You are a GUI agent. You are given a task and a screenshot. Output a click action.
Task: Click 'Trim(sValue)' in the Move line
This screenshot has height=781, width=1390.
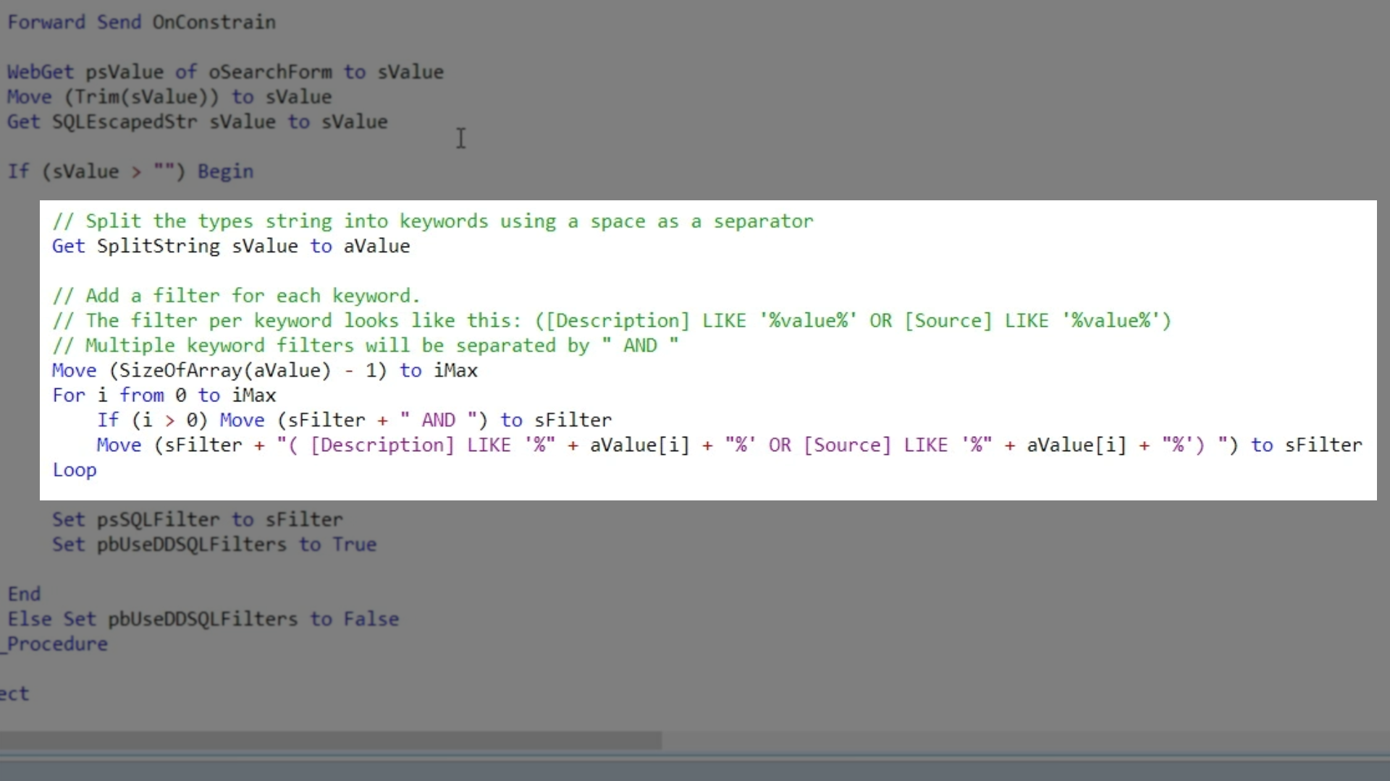(141, 97)
